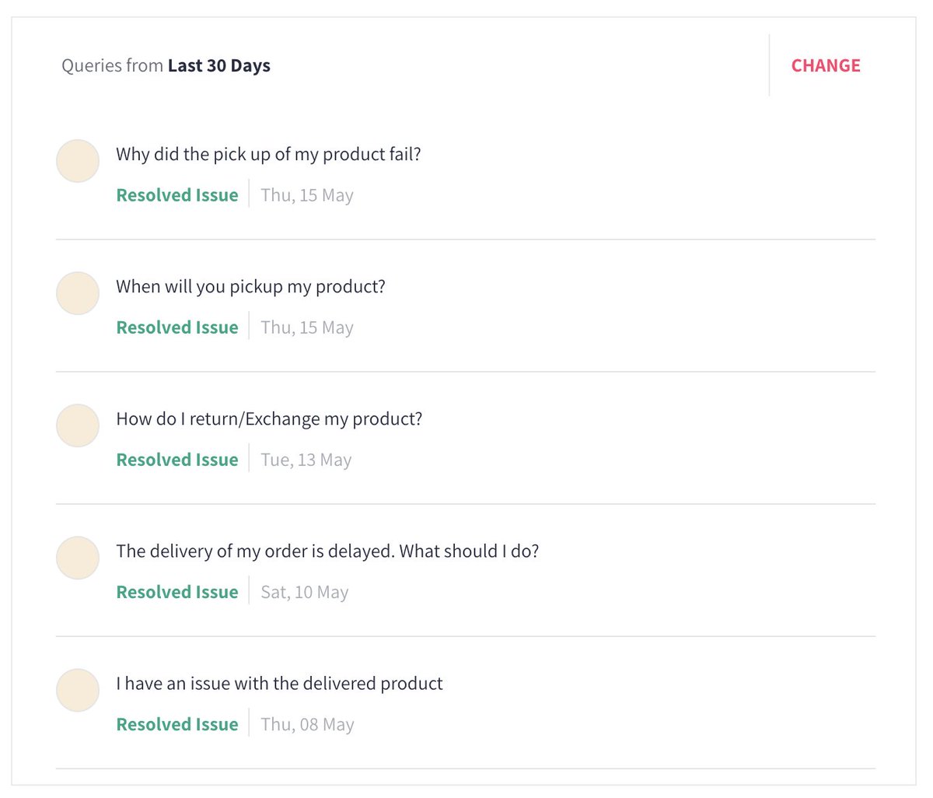This screenshot has width=933, height=798.
Task: Click 'Resolved Issue' under the pick up fail query
Action: 177,195
